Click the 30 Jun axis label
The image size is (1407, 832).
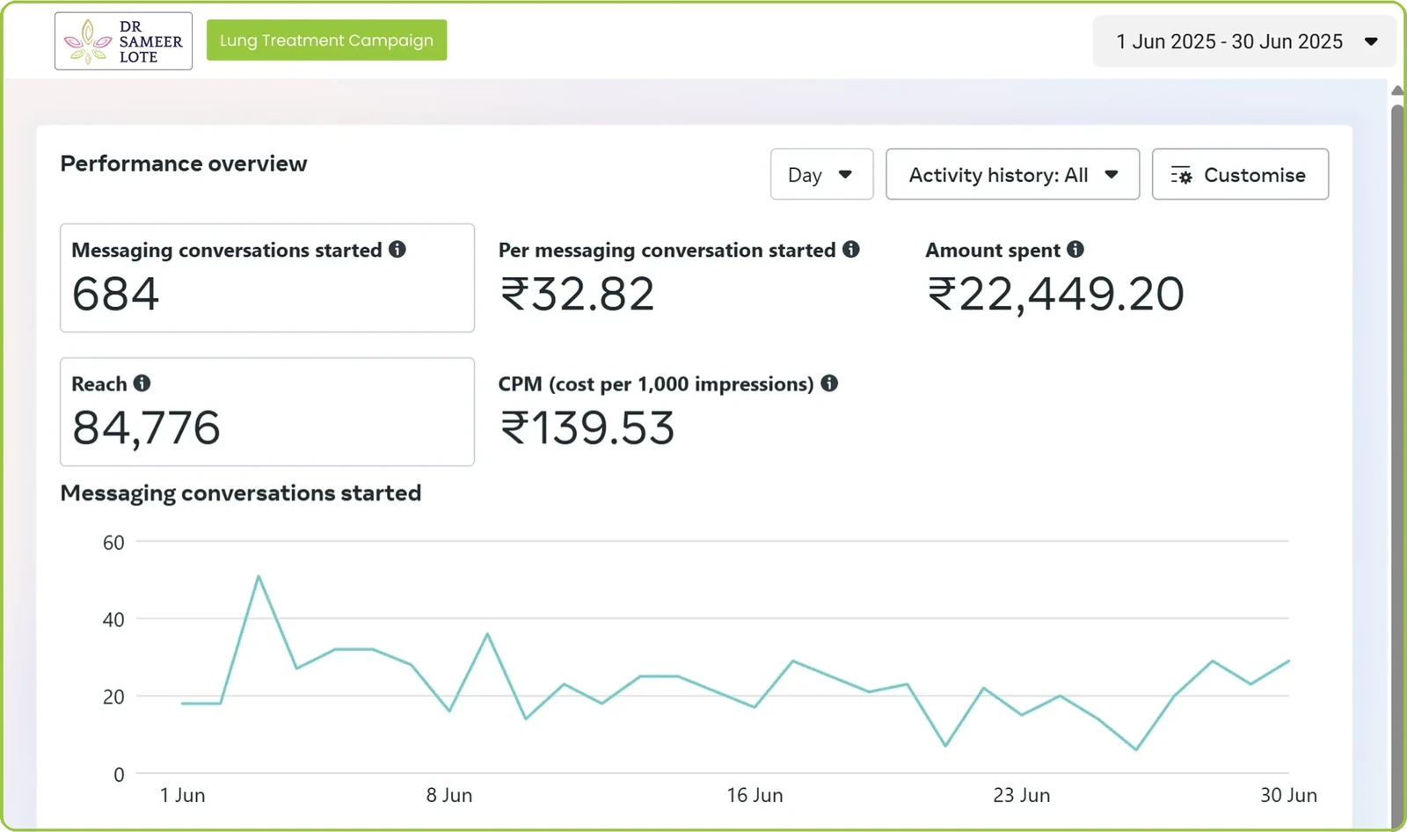[1288, 795]
